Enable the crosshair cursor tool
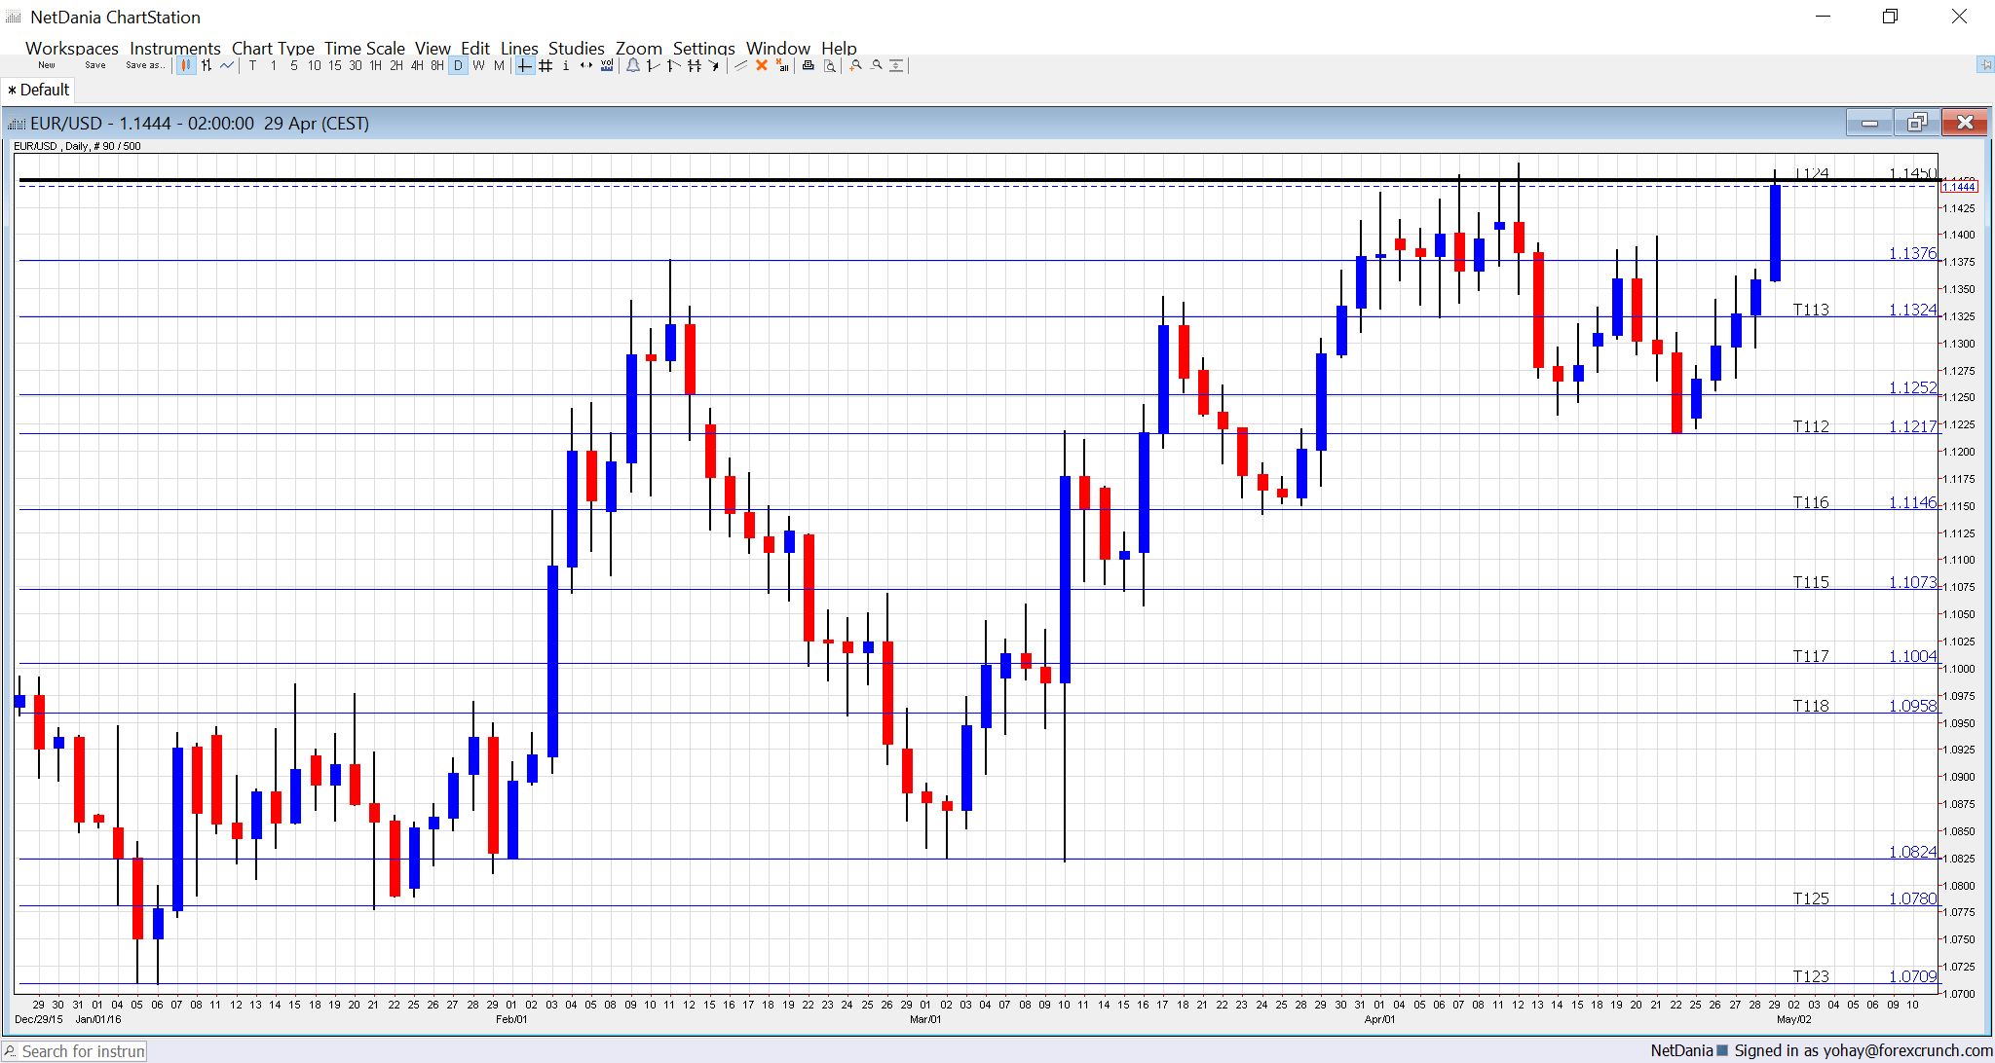1995x1063 pixels. [523, 65]
